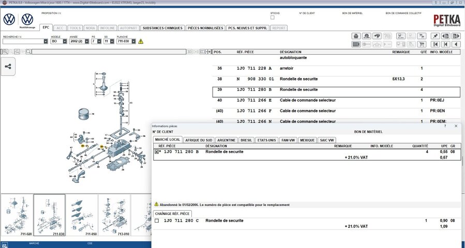Open the PG dropdown showing 7
465x248 pixels.
coord(99,41)
